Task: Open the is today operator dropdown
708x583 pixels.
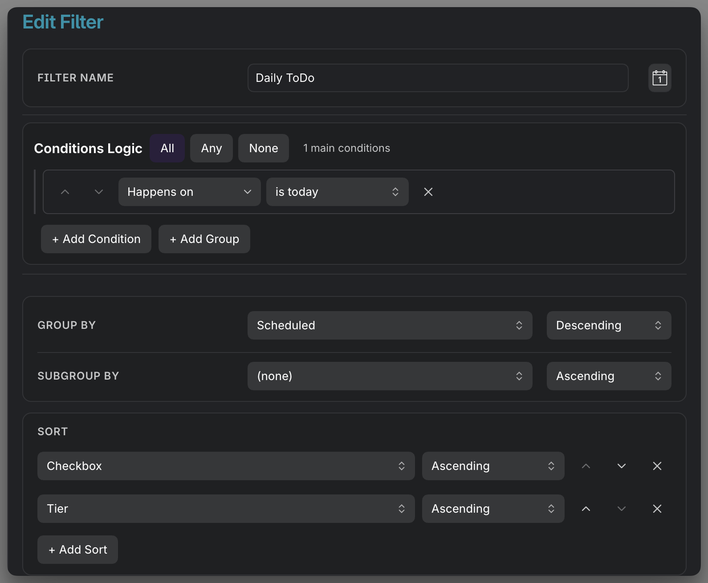Action: (338, 192)
